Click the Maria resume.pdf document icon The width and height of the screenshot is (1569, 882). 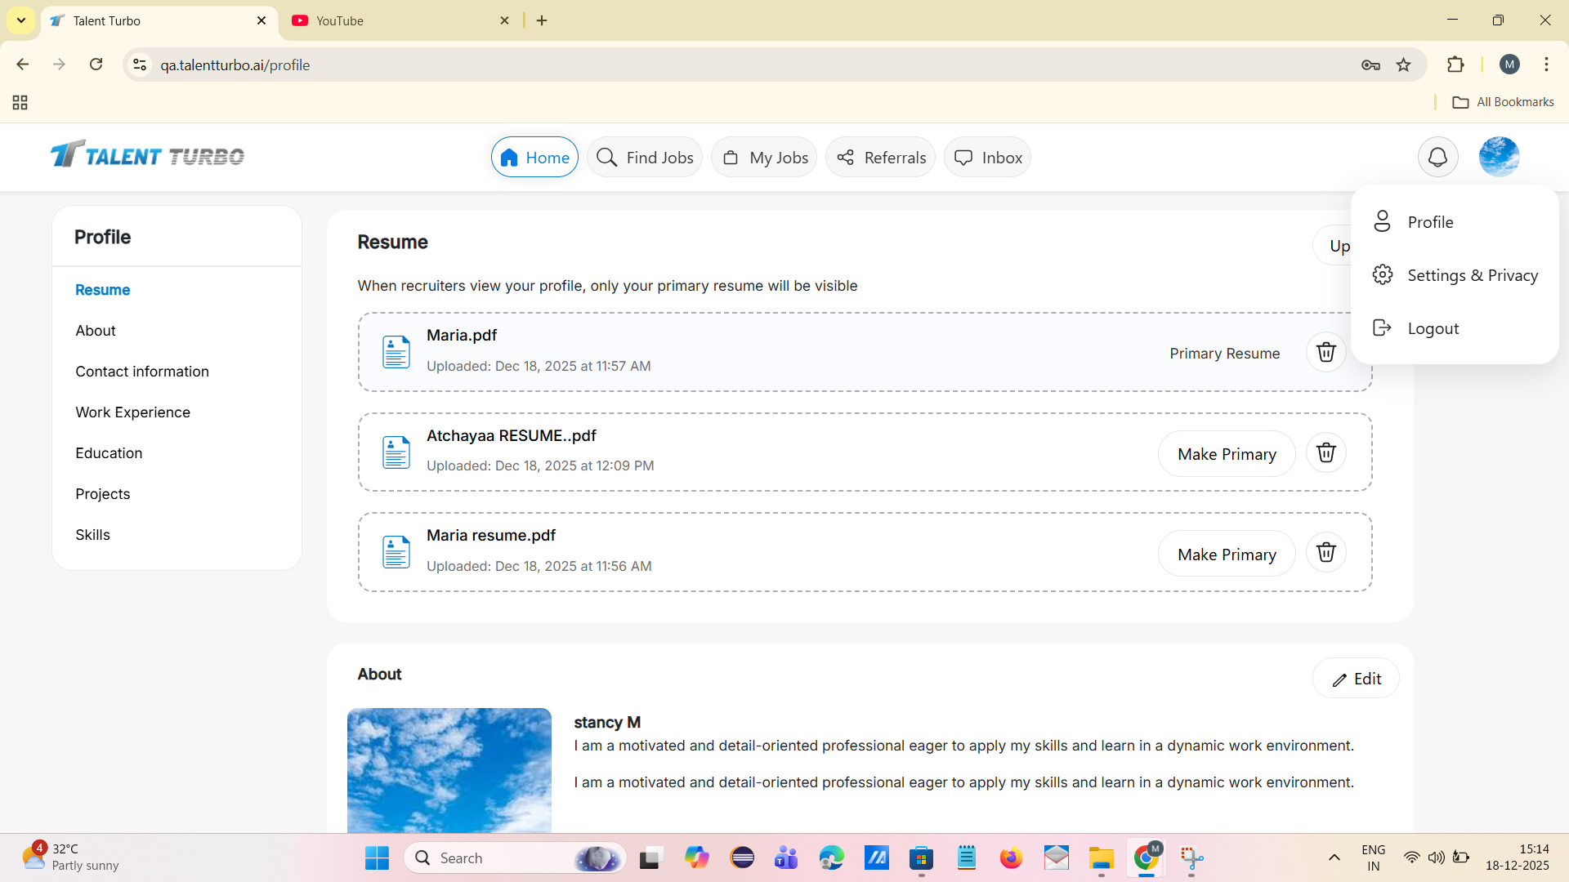pos(396,552)
